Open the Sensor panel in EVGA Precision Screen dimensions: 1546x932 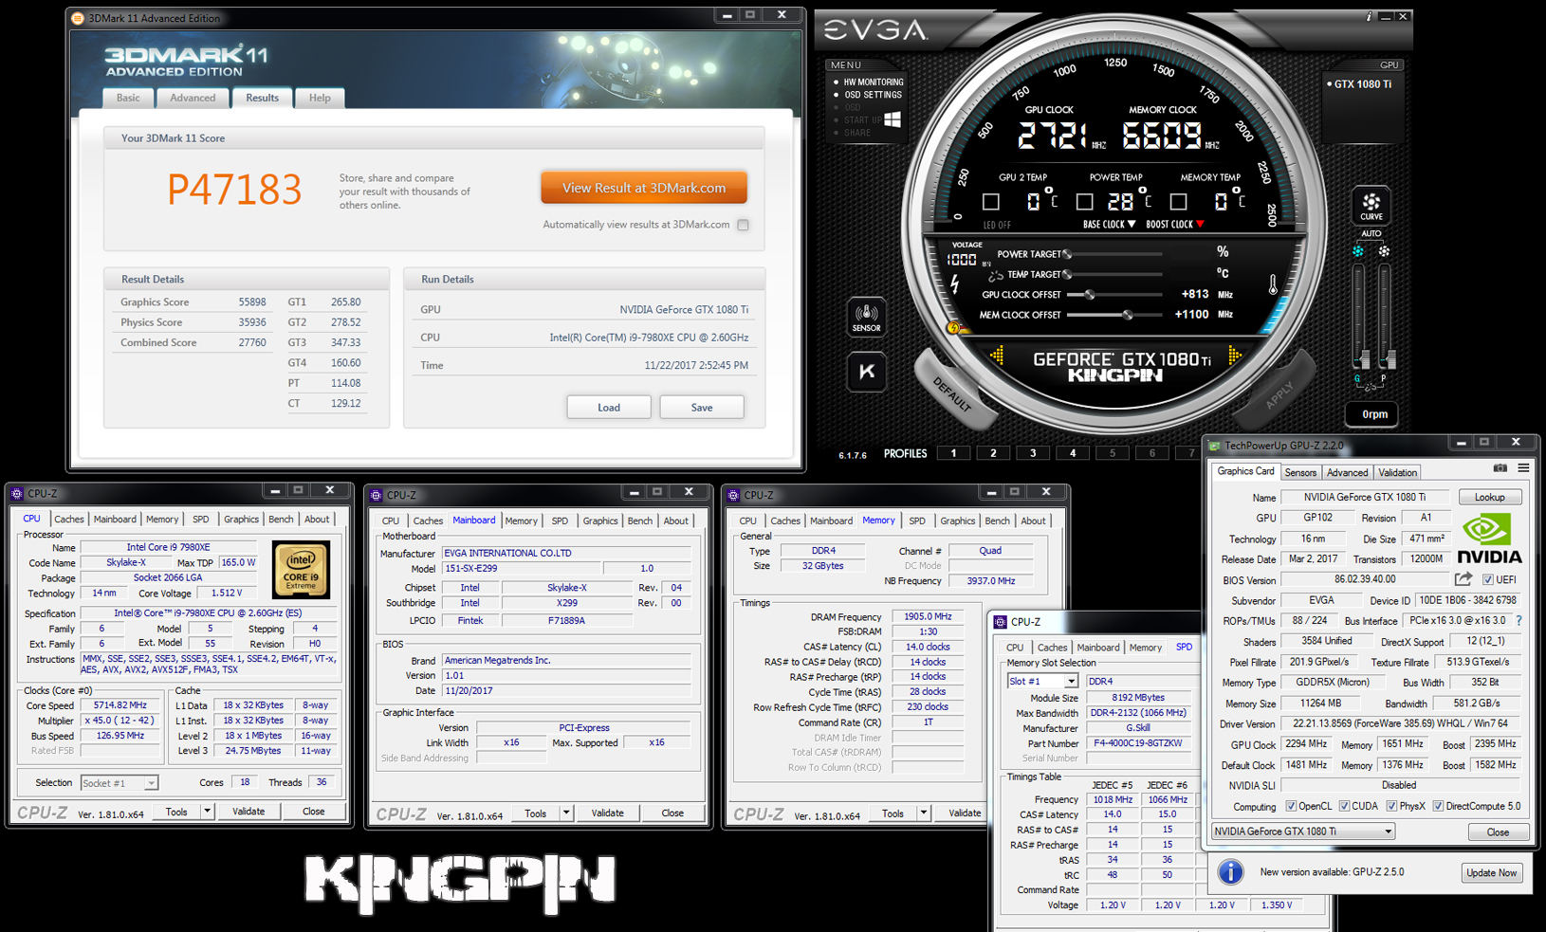pyautogui.click(x=866, y=317)
